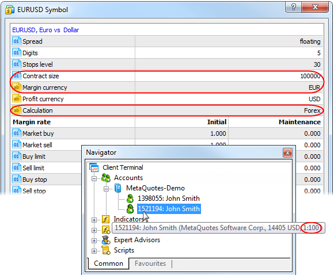Click the MetaQuotes-Demo server icon
This screenshot has width=334, height=275.
tap(118, 188)
